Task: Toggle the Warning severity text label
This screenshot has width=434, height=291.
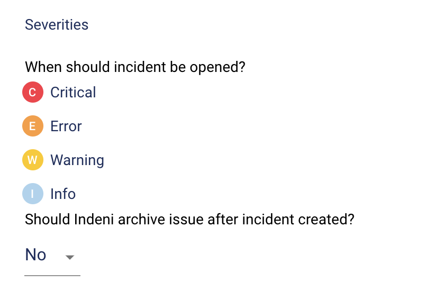Action: pyautogui.click(x=77, y=160)
